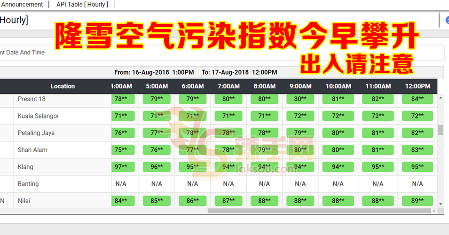Click the table's vertical scrollbar down arrow

(x=441, y=204)
